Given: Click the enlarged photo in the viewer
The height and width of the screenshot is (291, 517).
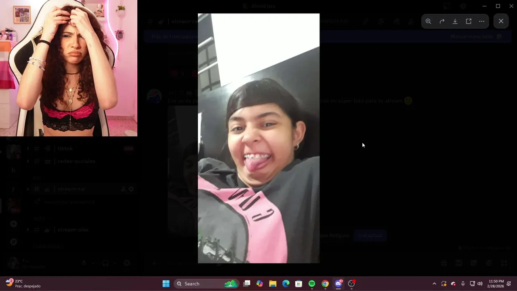Looking at the screenshot, I should coord(258,138).
